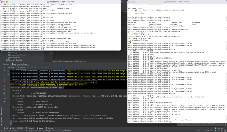Click Step Out icon in debug toolbar
The width and height of the screenshot is (227, 132).
[39, 68]
